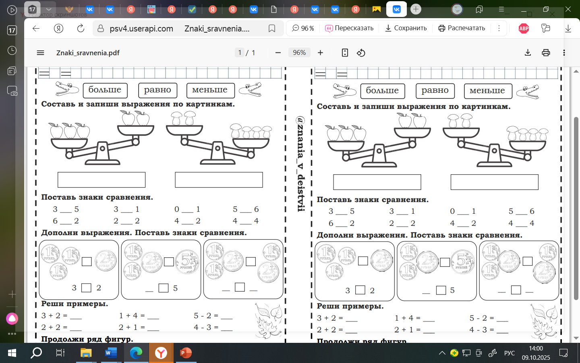Download the PDF using the toolbar download icon
Screen dimensions: 580x363
pyautogui.click(x=528, y=53)
